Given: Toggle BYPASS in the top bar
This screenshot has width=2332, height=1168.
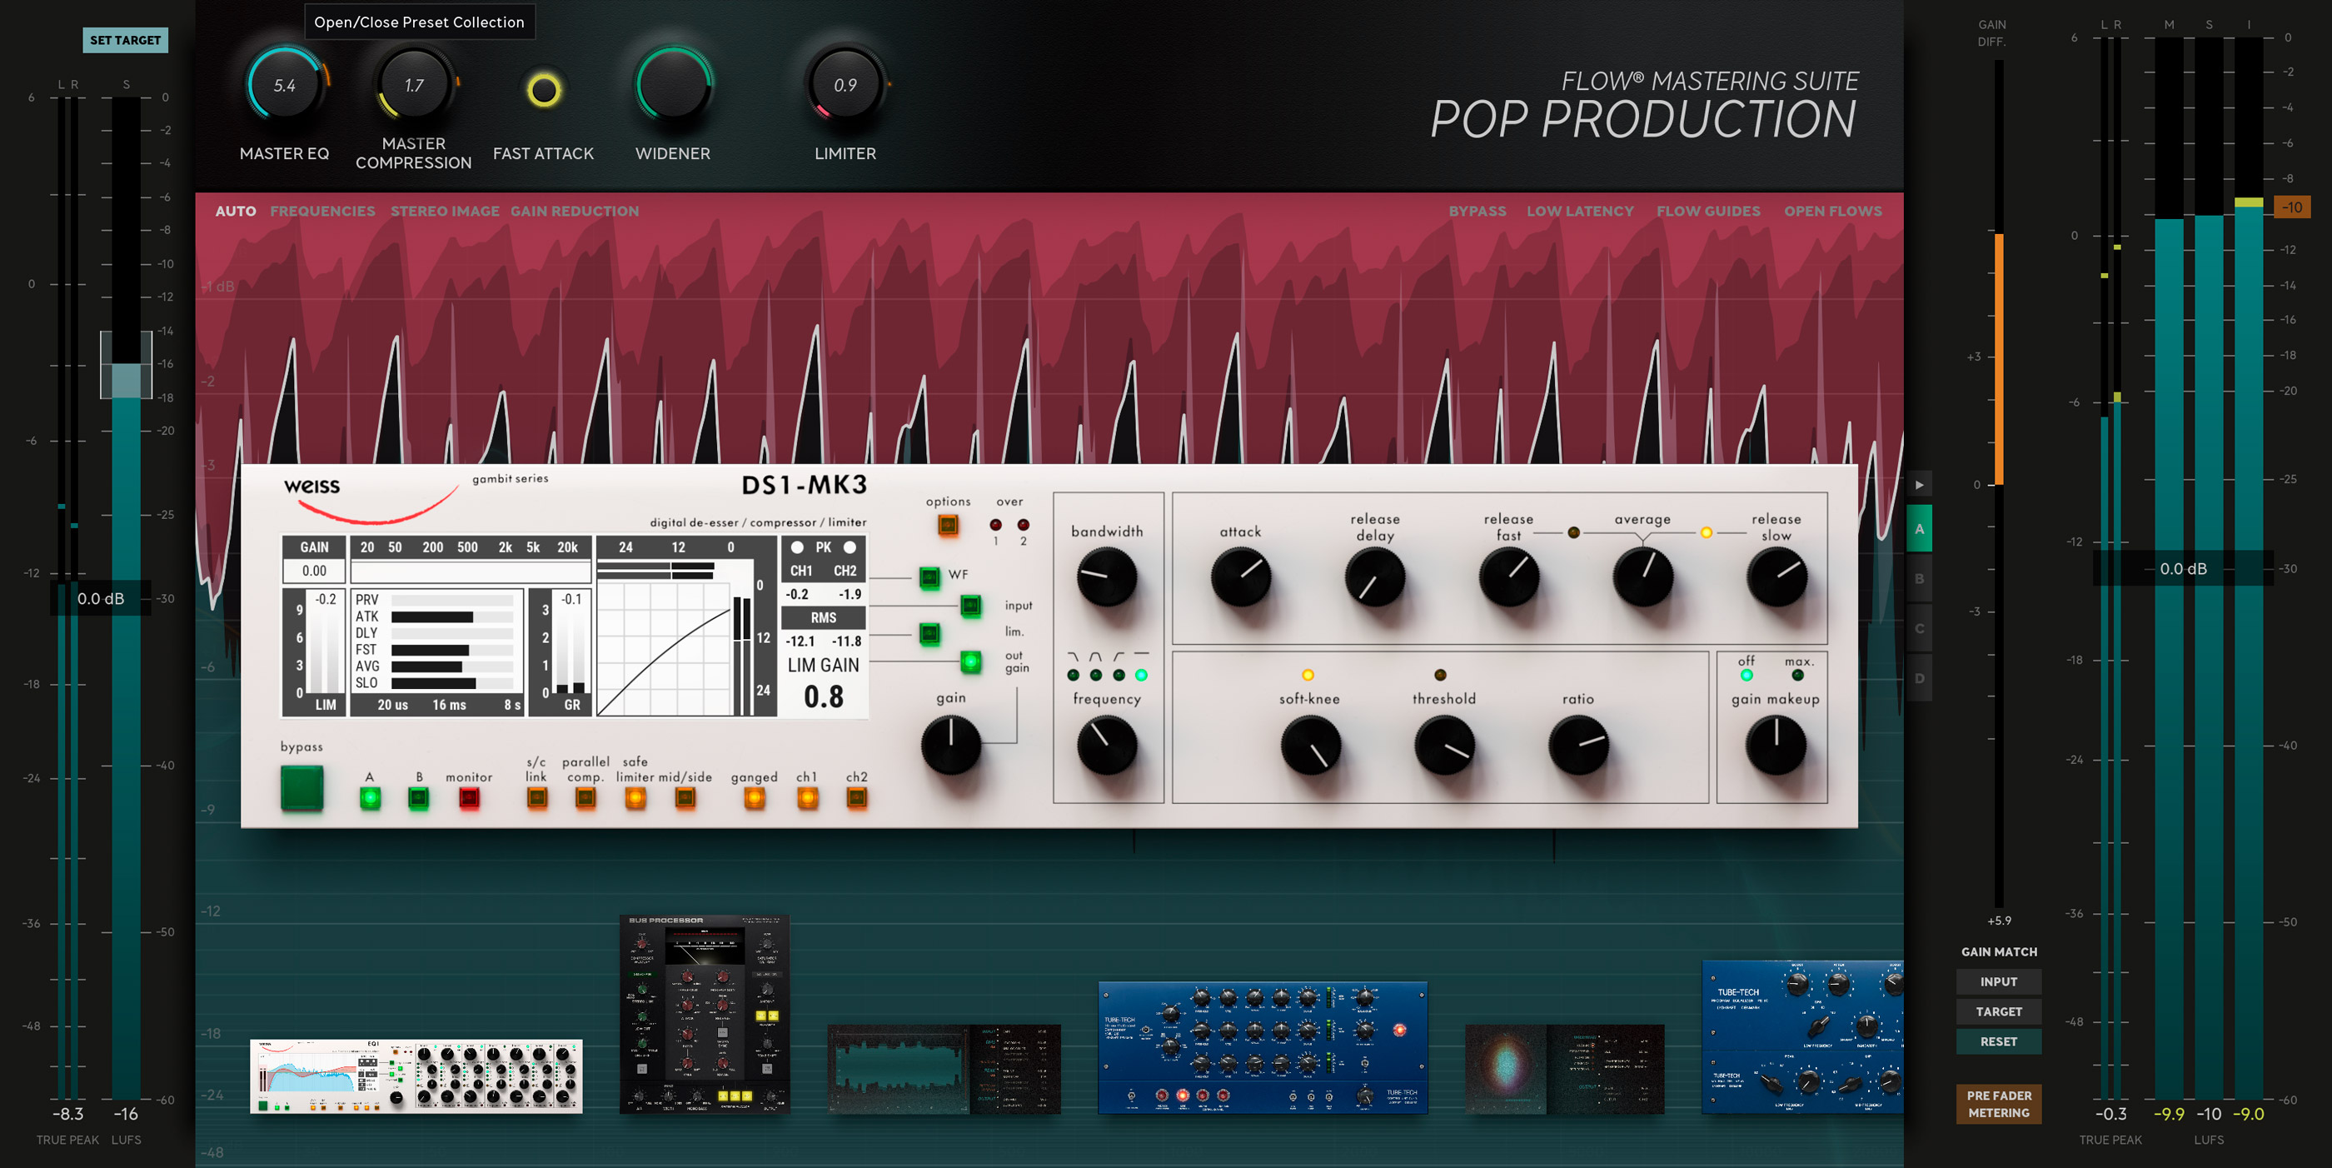Looking at the screenshot, I should click(1477, 211).
